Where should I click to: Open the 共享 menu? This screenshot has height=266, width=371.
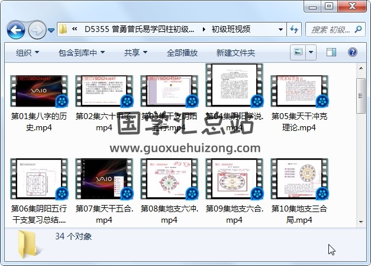pyautogui.click(x=136, y=53)
